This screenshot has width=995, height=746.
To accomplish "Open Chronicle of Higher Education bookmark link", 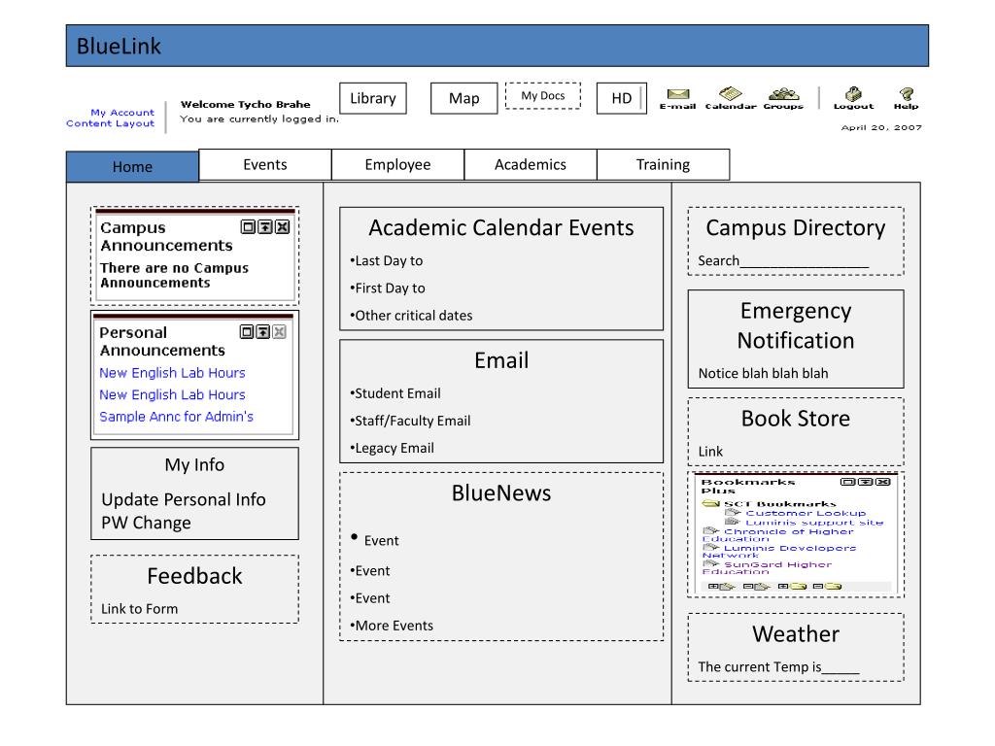I will 778,535.
